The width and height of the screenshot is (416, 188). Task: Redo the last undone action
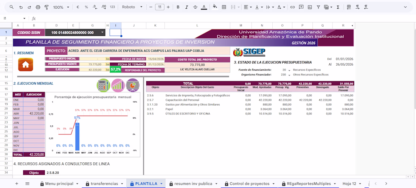29,7
